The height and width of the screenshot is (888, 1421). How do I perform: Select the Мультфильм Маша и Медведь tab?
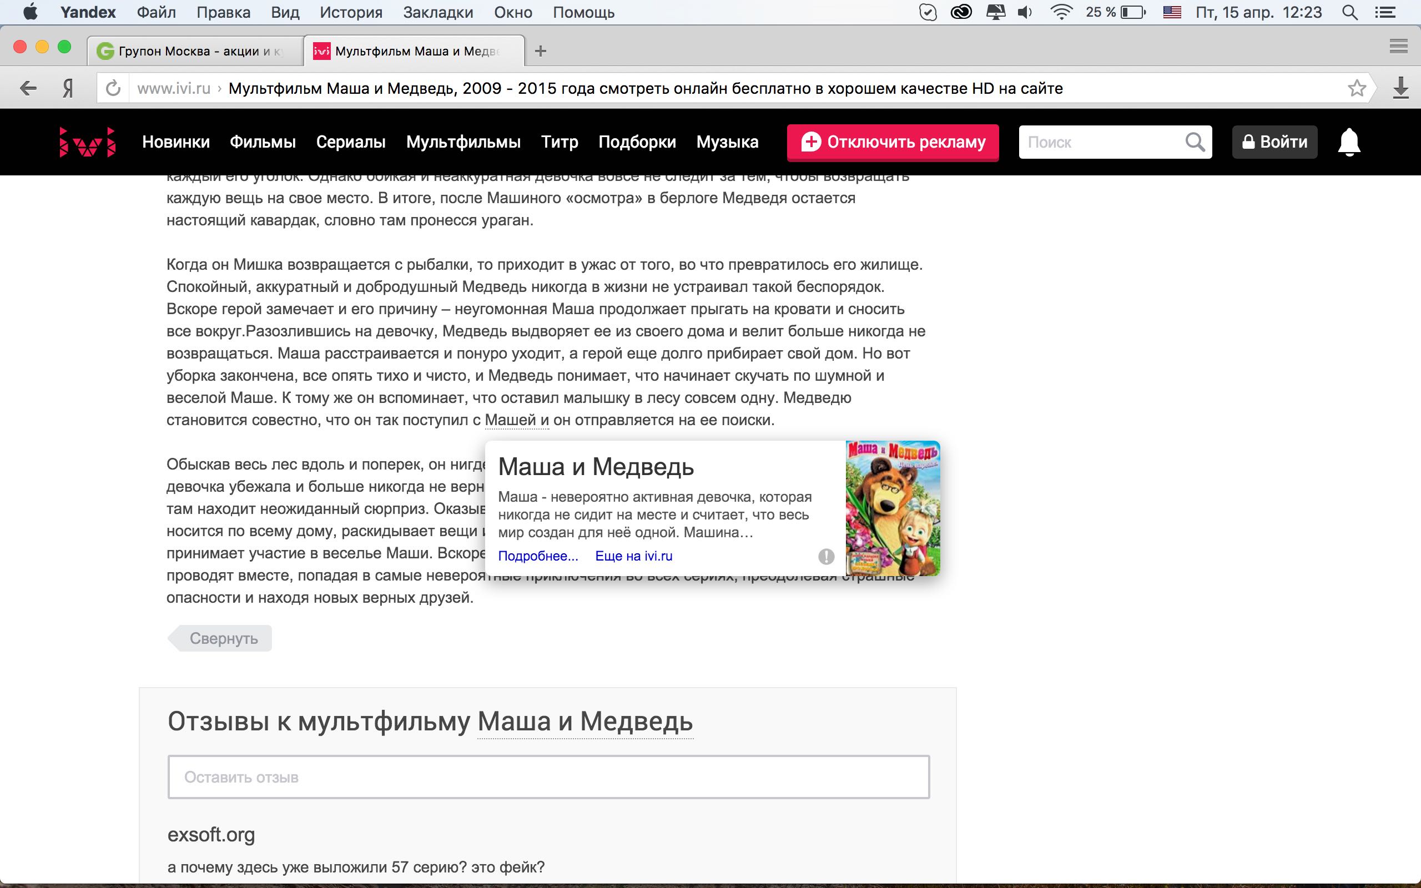pyautogui.click(x=414, y=51)
